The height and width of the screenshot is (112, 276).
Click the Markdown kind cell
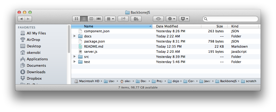(239, 47)
